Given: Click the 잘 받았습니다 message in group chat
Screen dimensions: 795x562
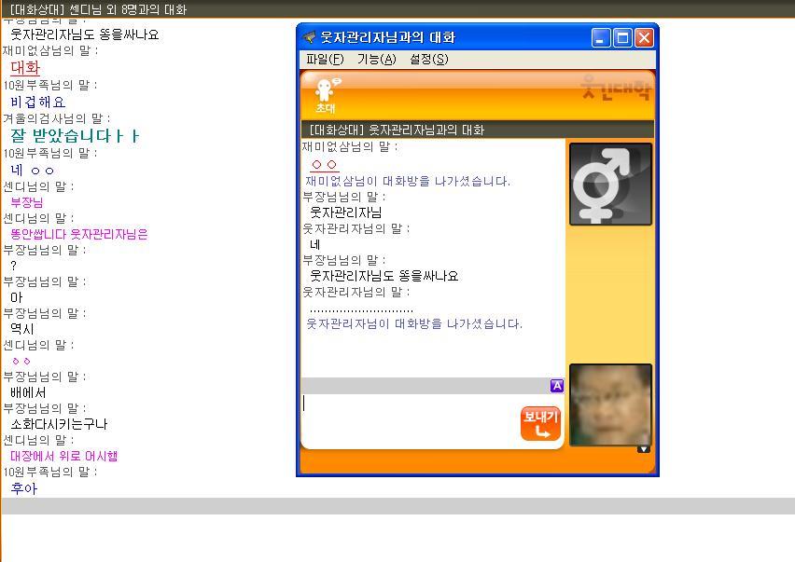Looking at the screenshot, I should (x=75, y=135).
